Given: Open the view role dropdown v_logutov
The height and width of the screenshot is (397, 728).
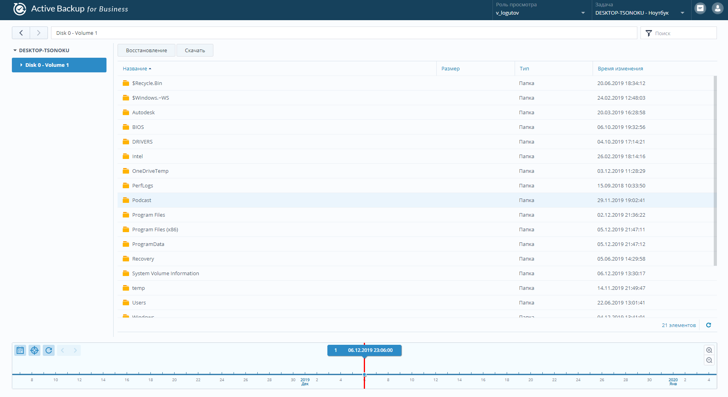Looking at the screenshot, I should [540, 13].
